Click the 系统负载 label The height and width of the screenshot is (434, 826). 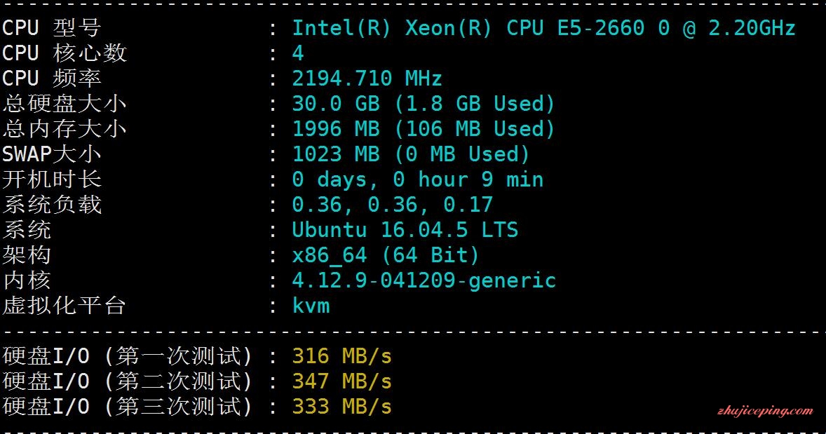(52, 205)
